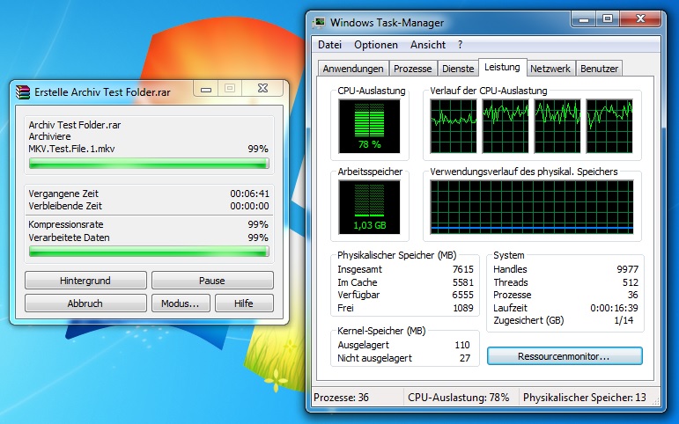Click the Hintergrund button in WinRAR
The image size is (679, 424).
pyautogui.click(x=85, y=281)
